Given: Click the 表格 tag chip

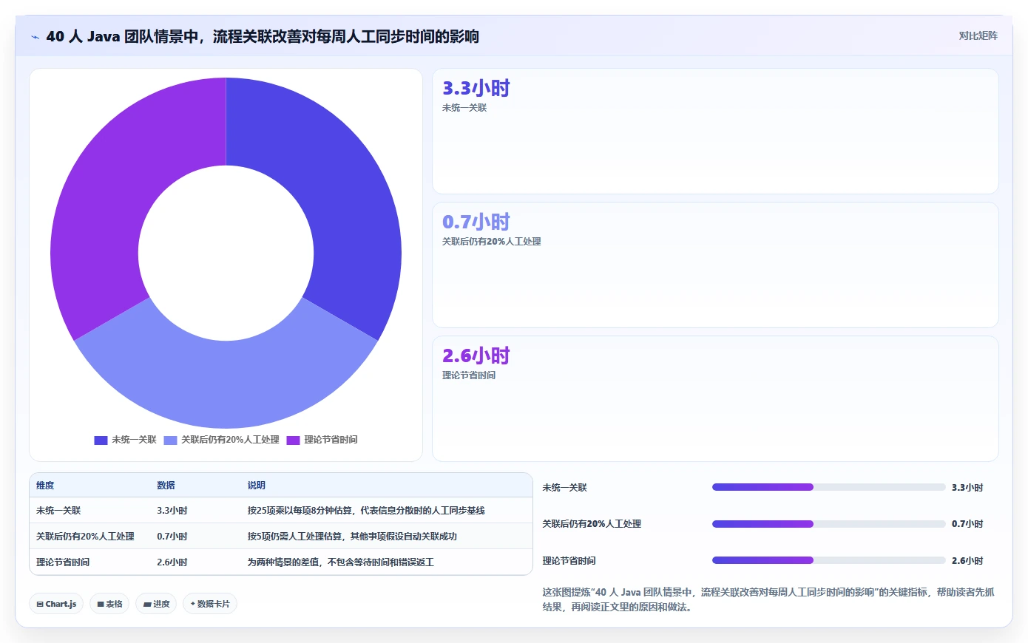Looking at the screenshot, I should point(109,604).
